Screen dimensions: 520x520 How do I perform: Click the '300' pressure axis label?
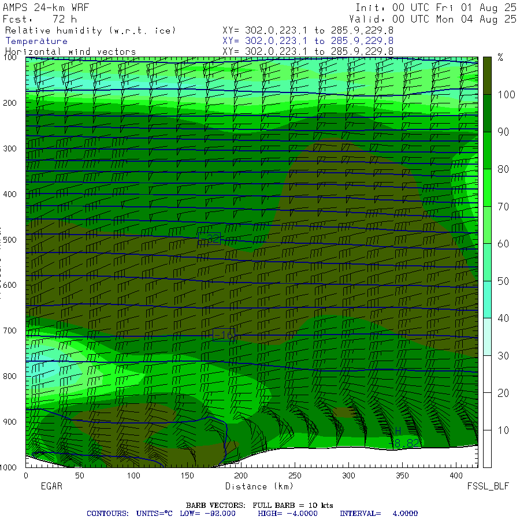pyautogui.click(x=10, y=148)
